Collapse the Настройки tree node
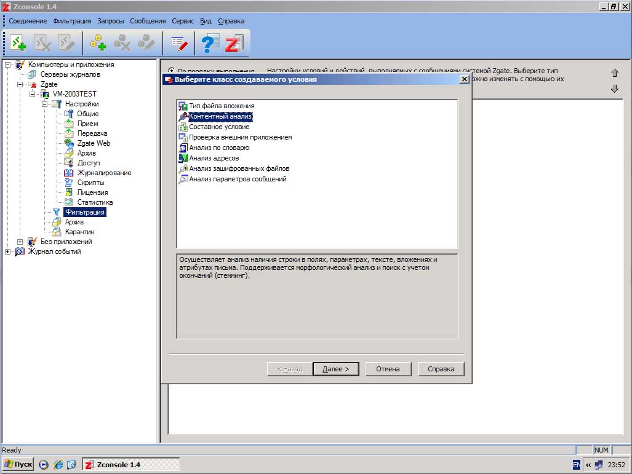 coord(45,104)
